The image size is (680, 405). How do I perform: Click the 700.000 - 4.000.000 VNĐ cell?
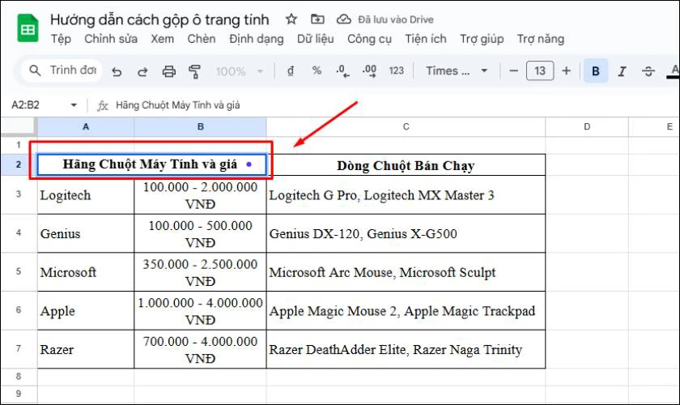click(201, 349)
